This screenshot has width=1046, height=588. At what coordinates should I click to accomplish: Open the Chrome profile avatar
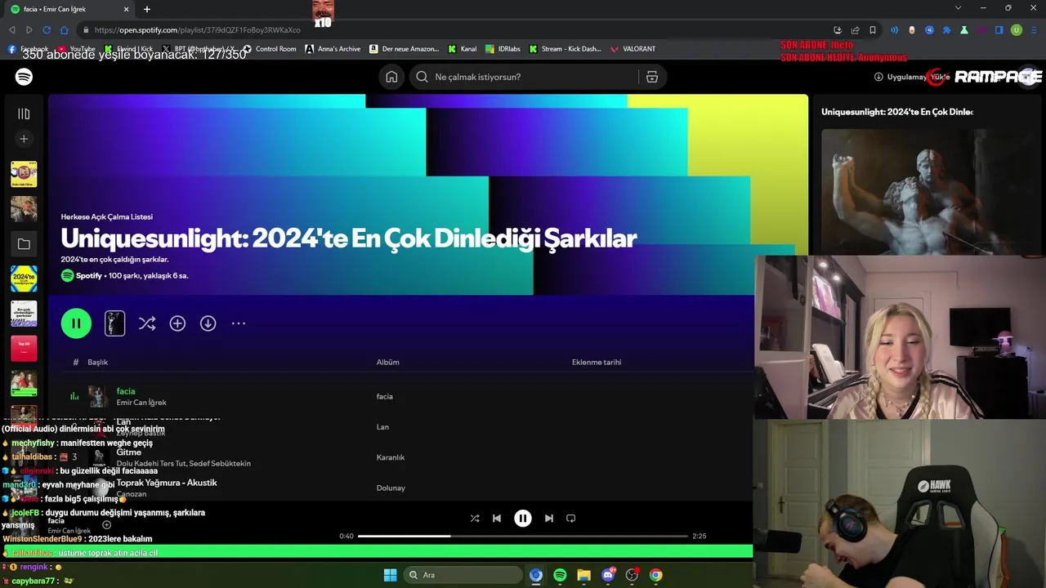coord(1017,30)
